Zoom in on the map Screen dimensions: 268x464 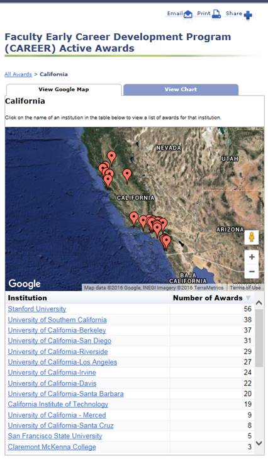[x=252, y=257]
